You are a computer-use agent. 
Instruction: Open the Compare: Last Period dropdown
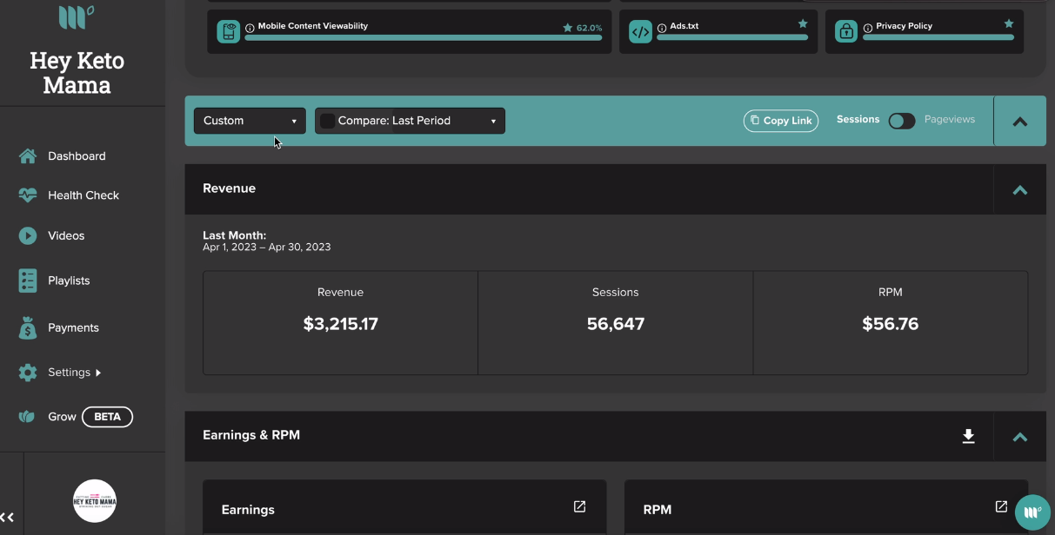point(410,121)
